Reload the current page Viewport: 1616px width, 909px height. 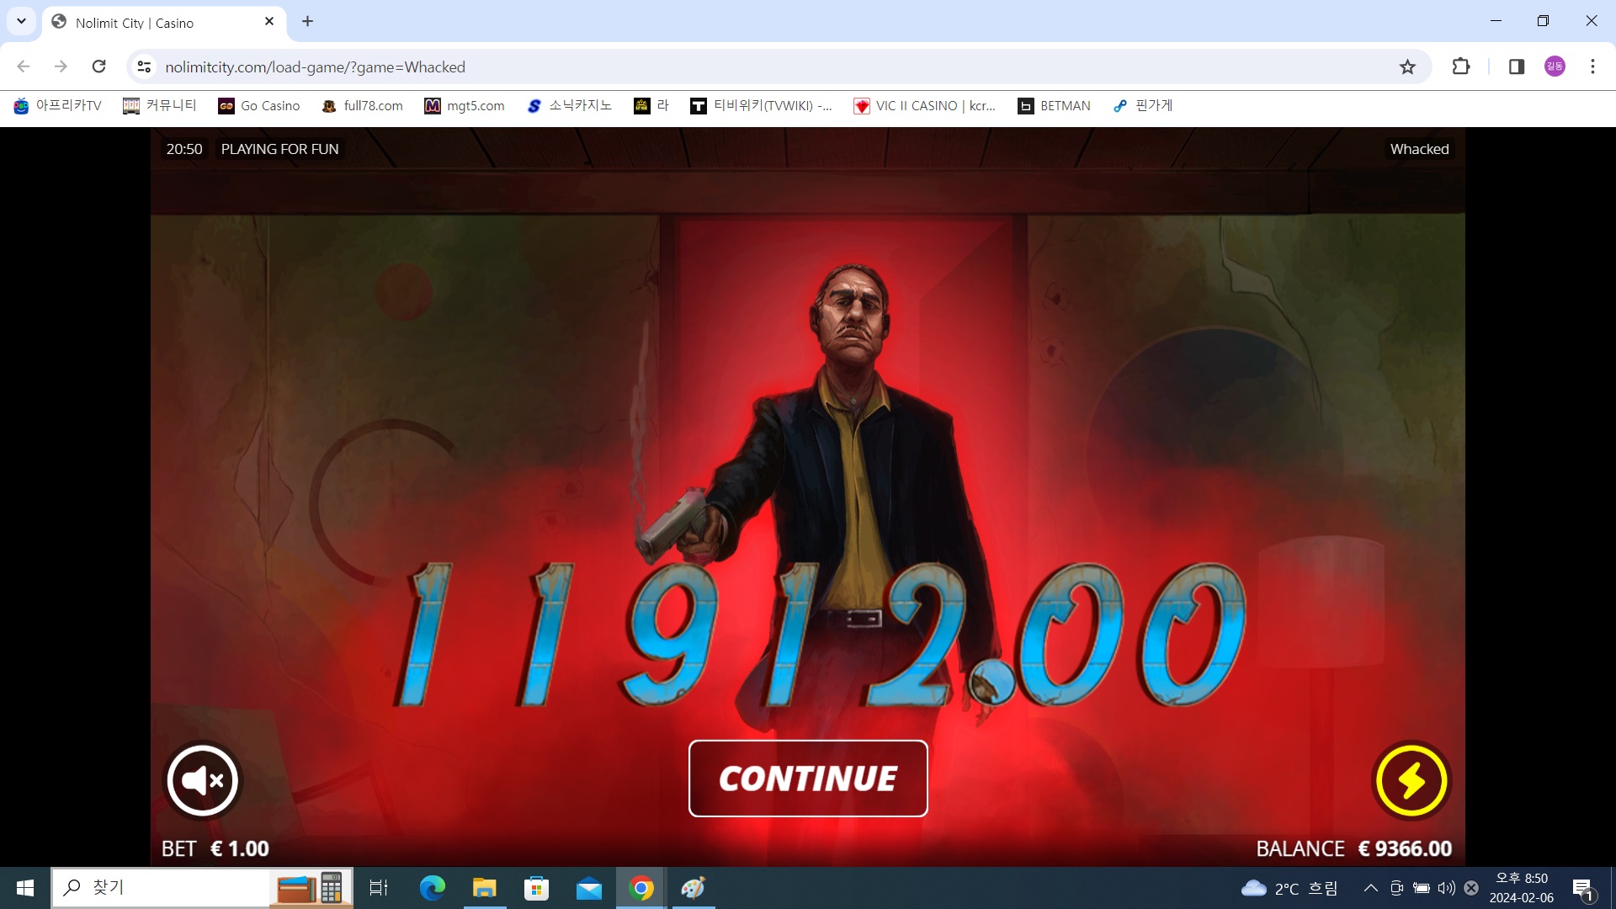tap(98, 66)
